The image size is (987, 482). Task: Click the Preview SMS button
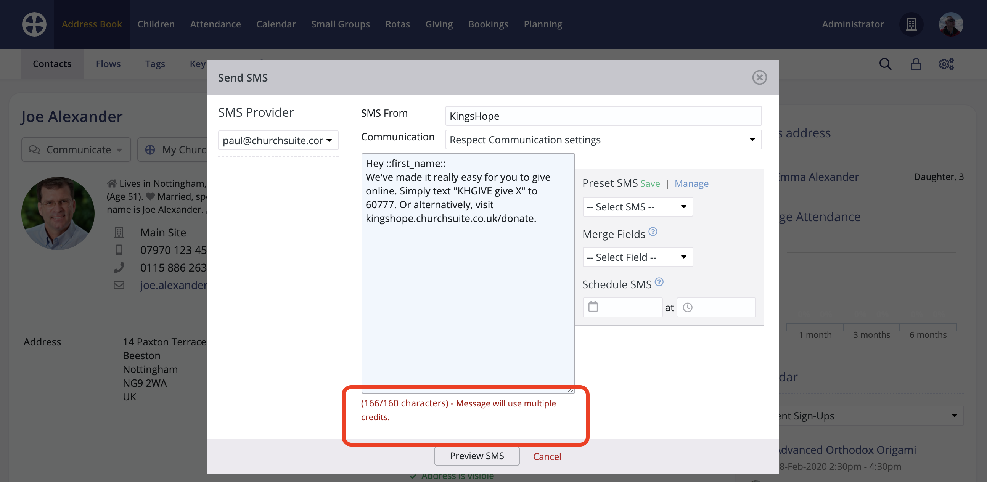pyautogui.click(x=476, y=456)
